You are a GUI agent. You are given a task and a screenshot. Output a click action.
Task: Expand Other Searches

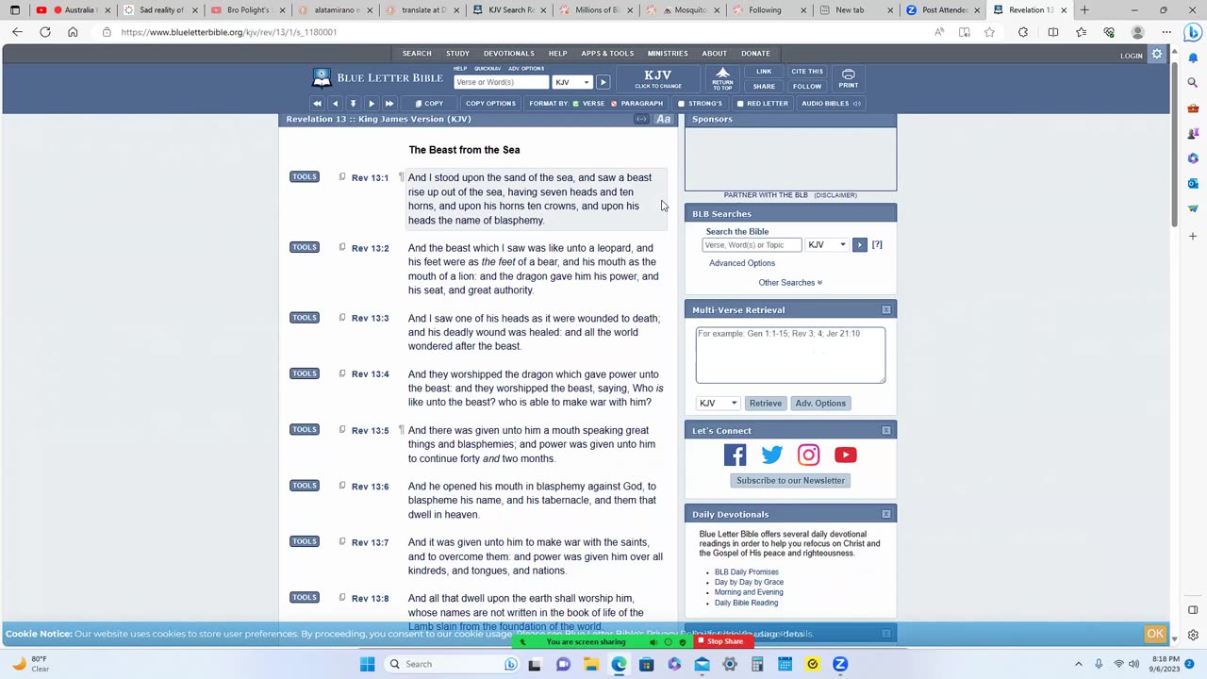click(790, 283)
